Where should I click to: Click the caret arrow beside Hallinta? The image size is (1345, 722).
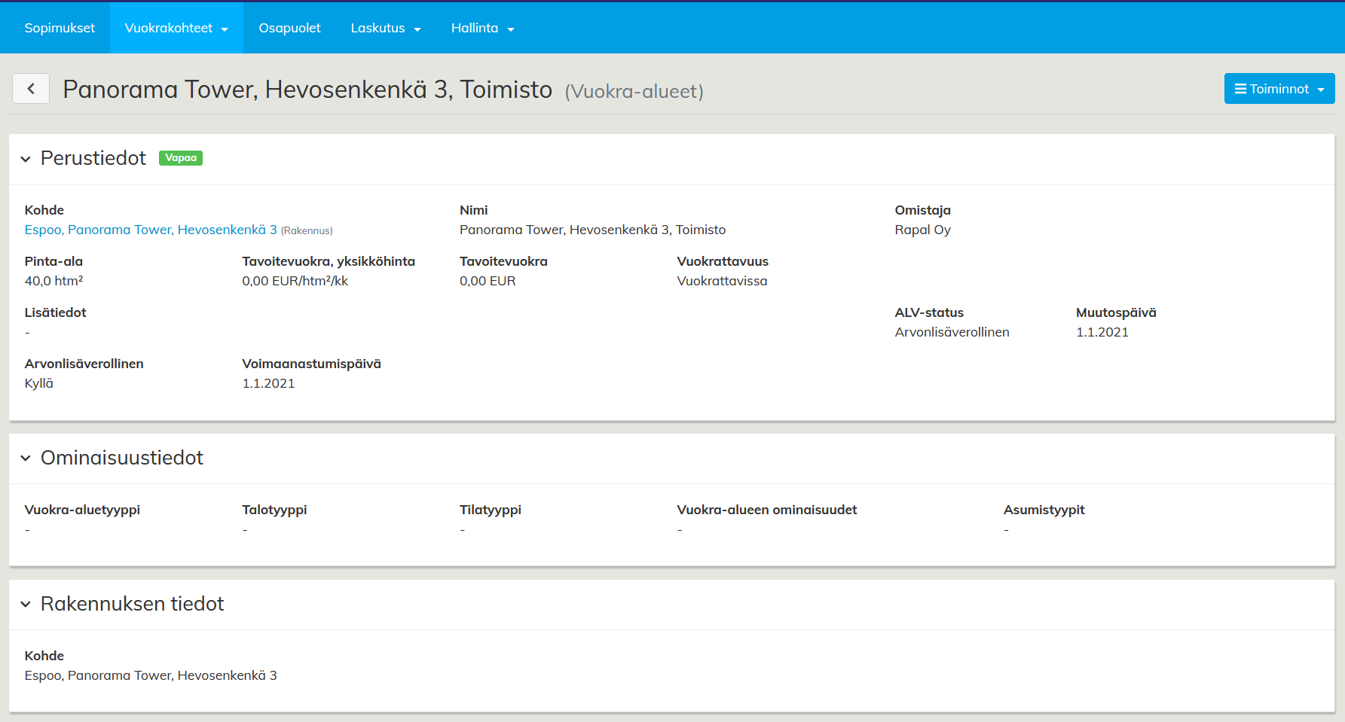coord(511,29)
